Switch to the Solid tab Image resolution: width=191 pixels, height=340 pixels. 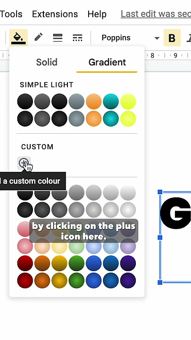47,62
